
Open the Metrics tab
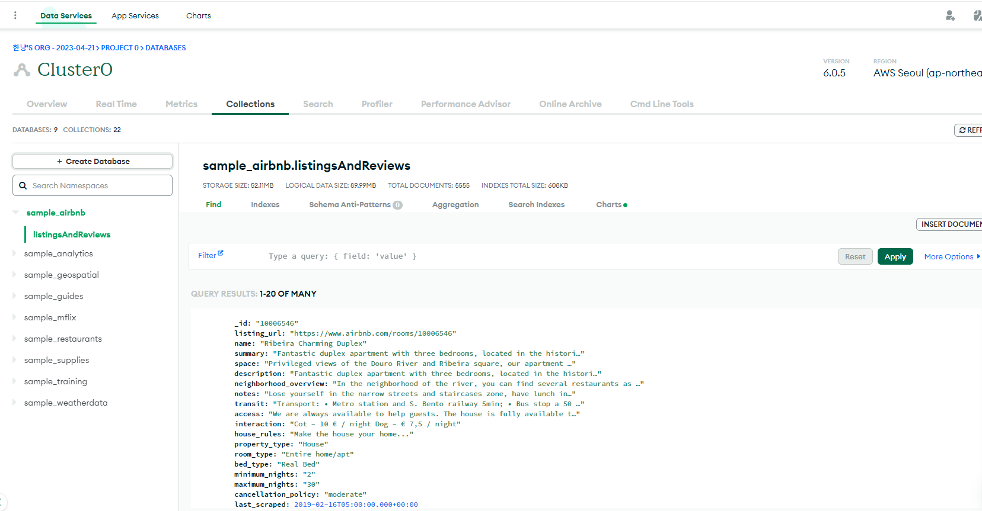tap(181, 104)
